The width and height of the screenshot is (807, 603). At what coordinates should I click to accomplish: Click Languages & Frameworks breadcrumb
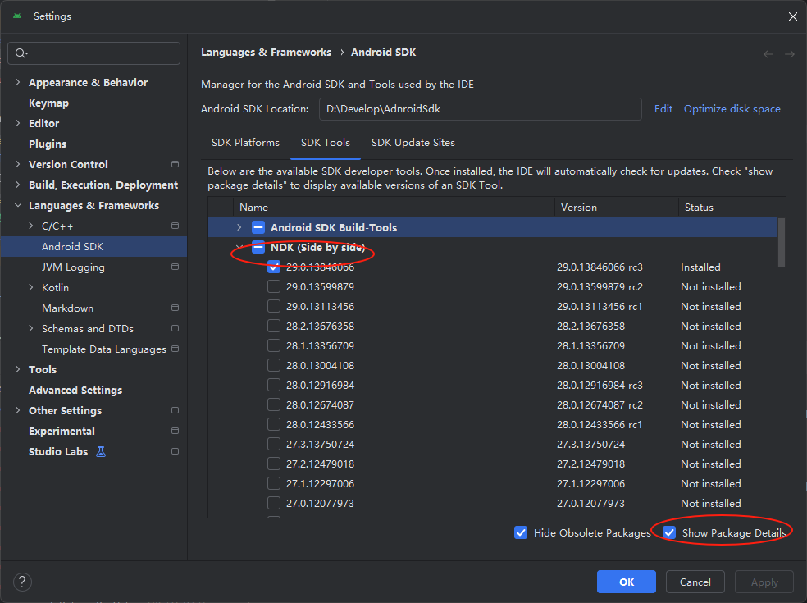coord(266,52)
